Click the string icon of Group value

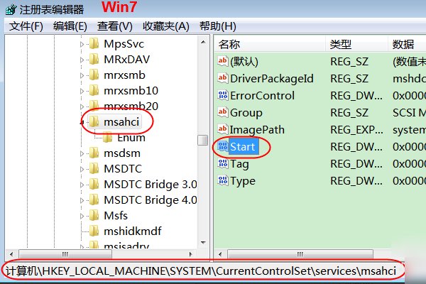[223, 112]
